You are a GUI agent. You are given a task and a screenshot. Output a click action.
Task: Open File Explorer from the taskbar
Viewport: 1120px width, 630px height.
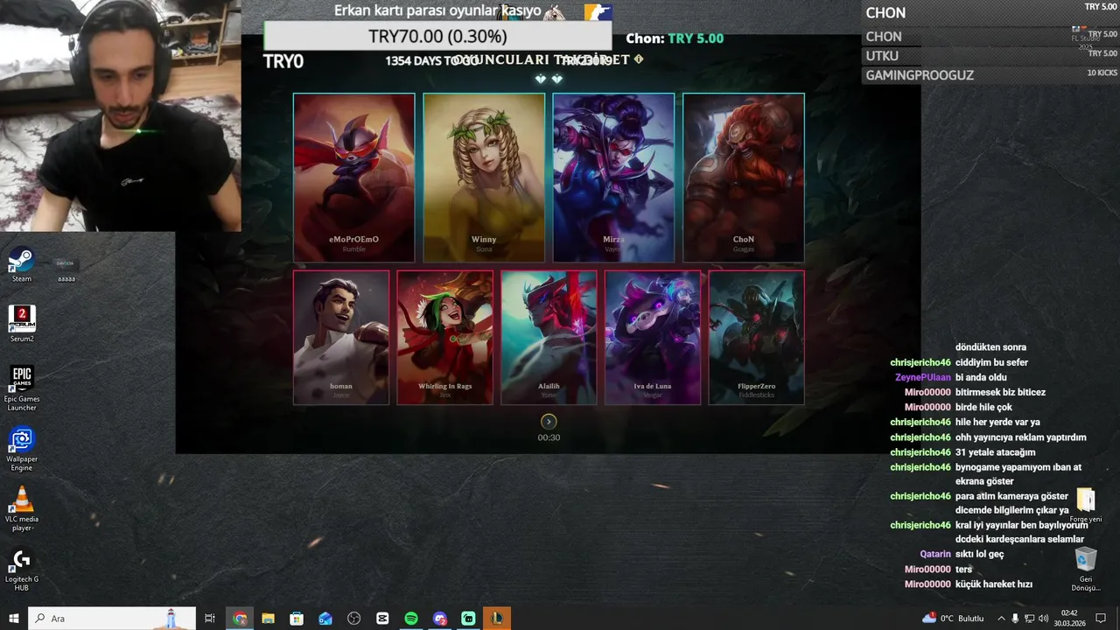[x=268, y=619]
